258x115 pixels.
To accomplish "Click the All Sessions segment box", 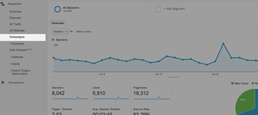I will (99, 9).
